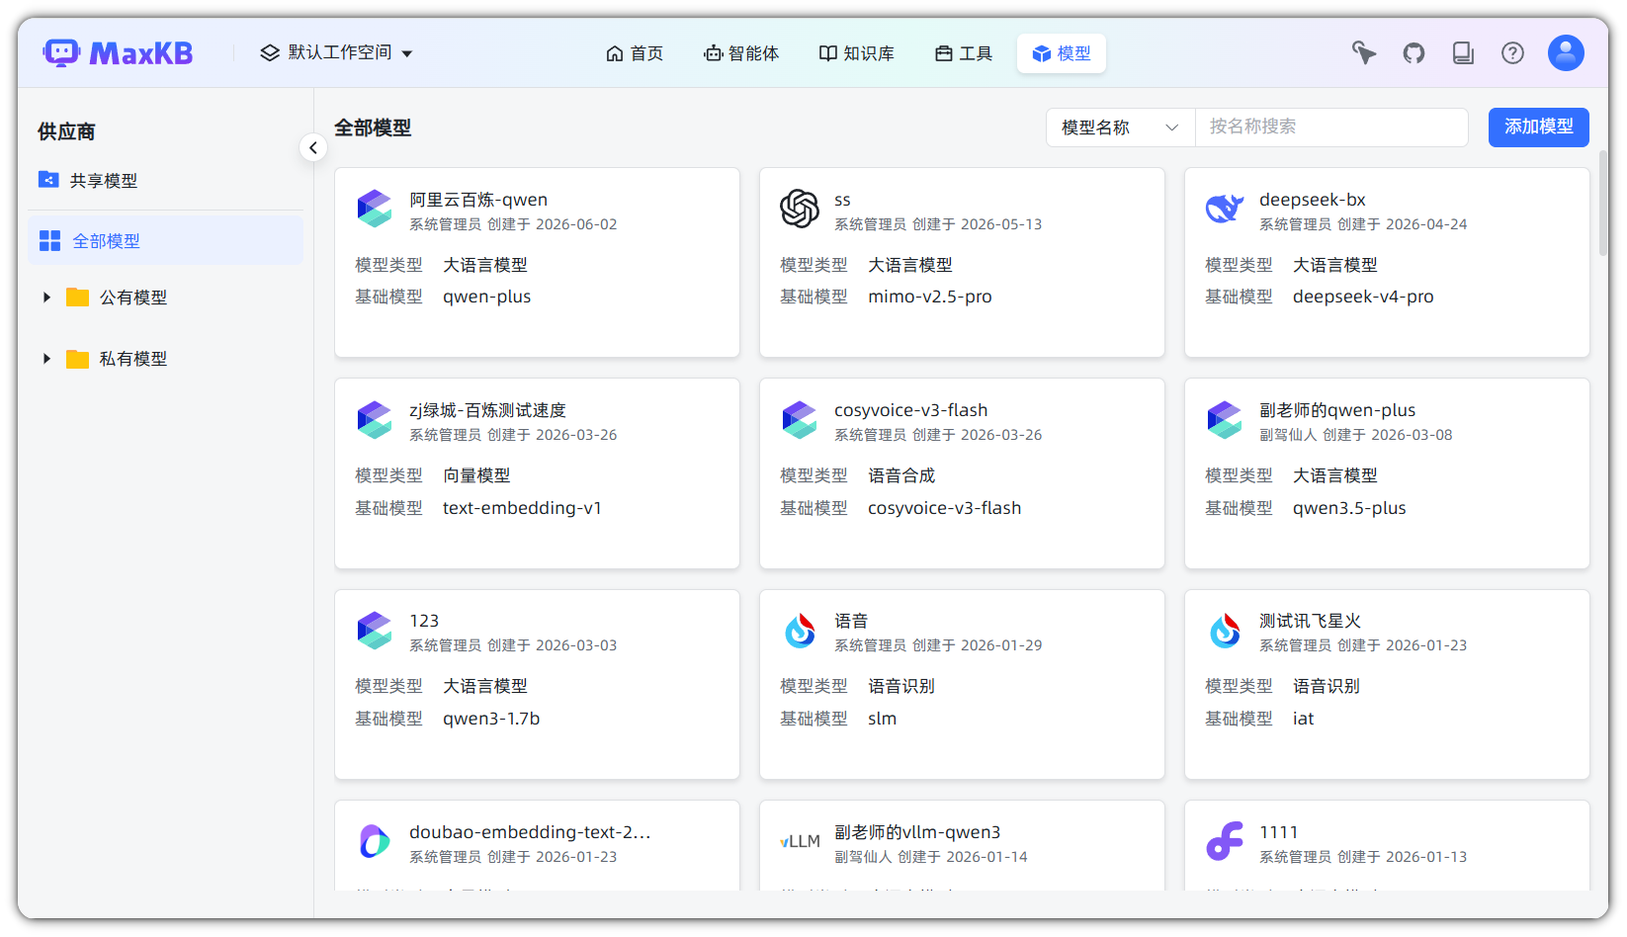Click the deepseek-v4-pro base model text
Viewport: 1627px width, 937px height.
(1363, 297)
